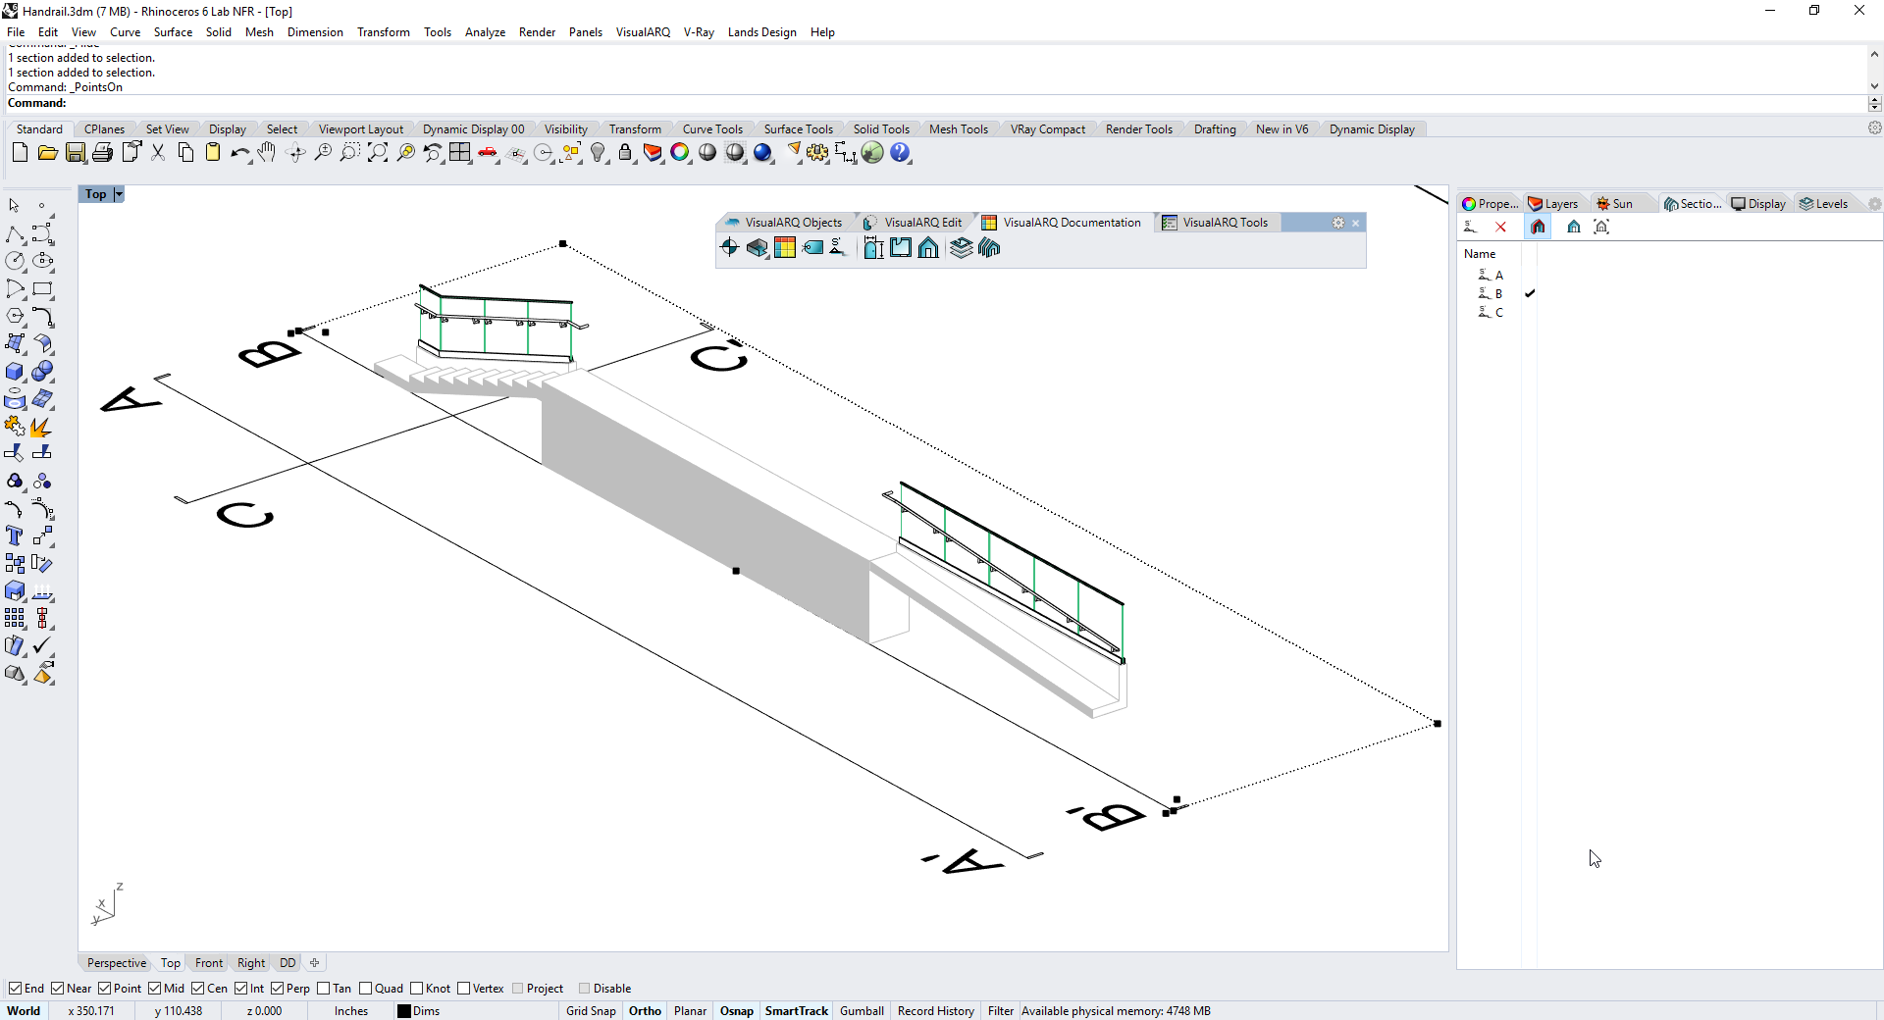The width and height of the screenshot is (1884, 1020).
Task: Toggle the Cen osnap checkbox
Action: (x=197, y=989)
